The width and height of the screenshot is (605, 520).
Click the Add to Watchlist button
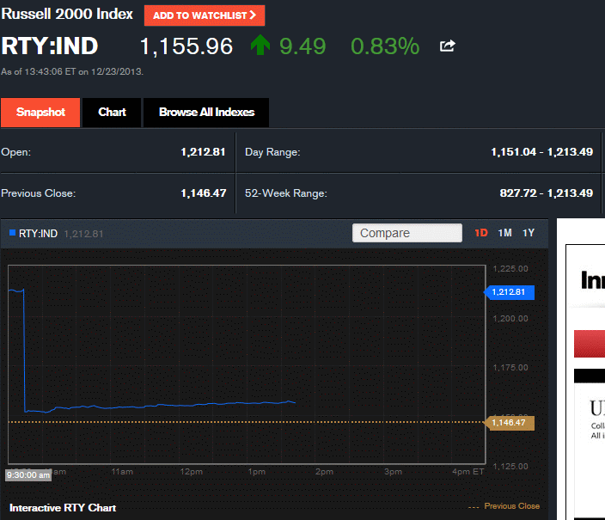coord(205,15)
